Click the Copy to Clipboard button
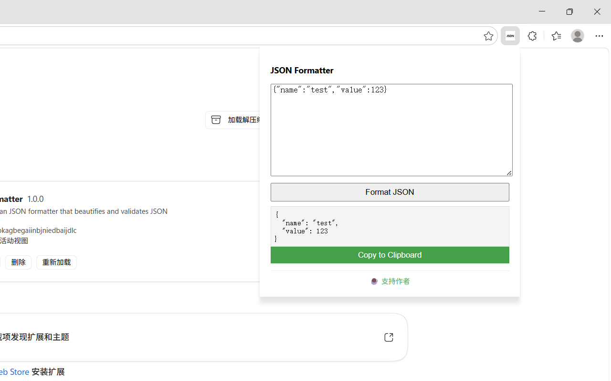This screenshot has height=381, width=611. click(390, 255)
